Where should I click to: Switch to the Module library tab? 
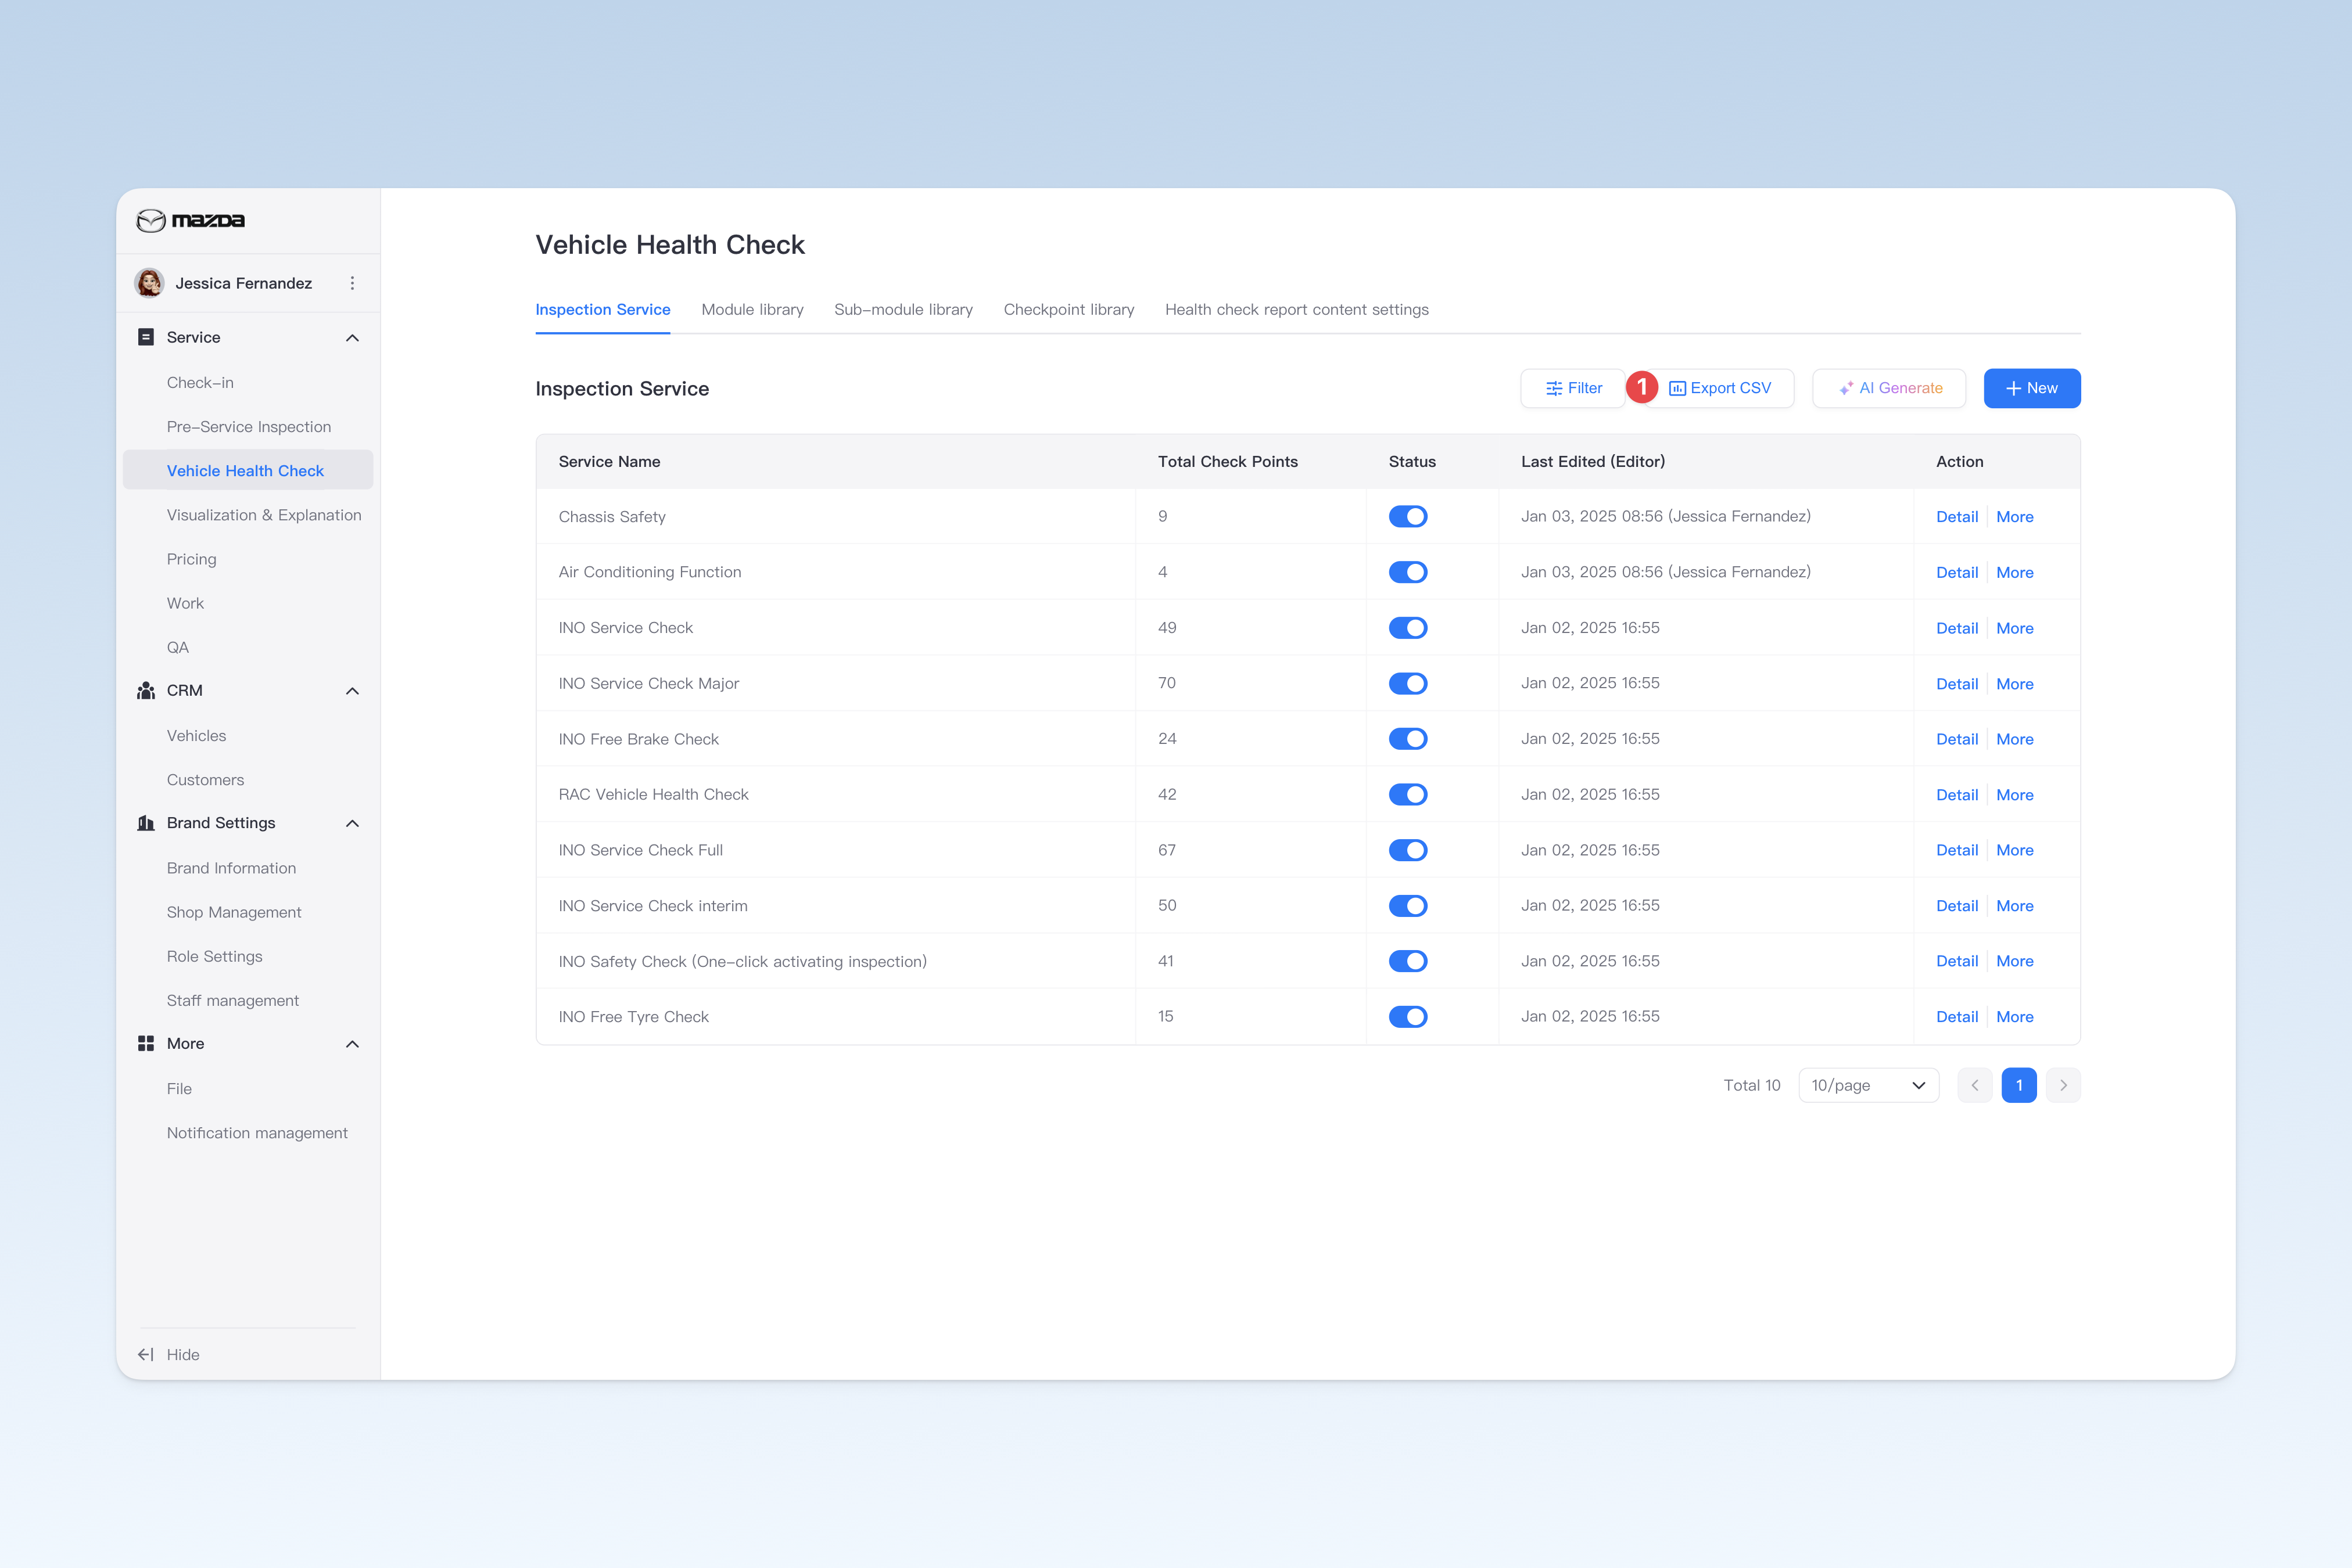coord(752,309)
